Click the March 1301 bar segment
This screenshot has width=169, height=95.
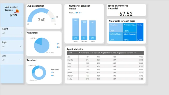click(x=92, y=28)
